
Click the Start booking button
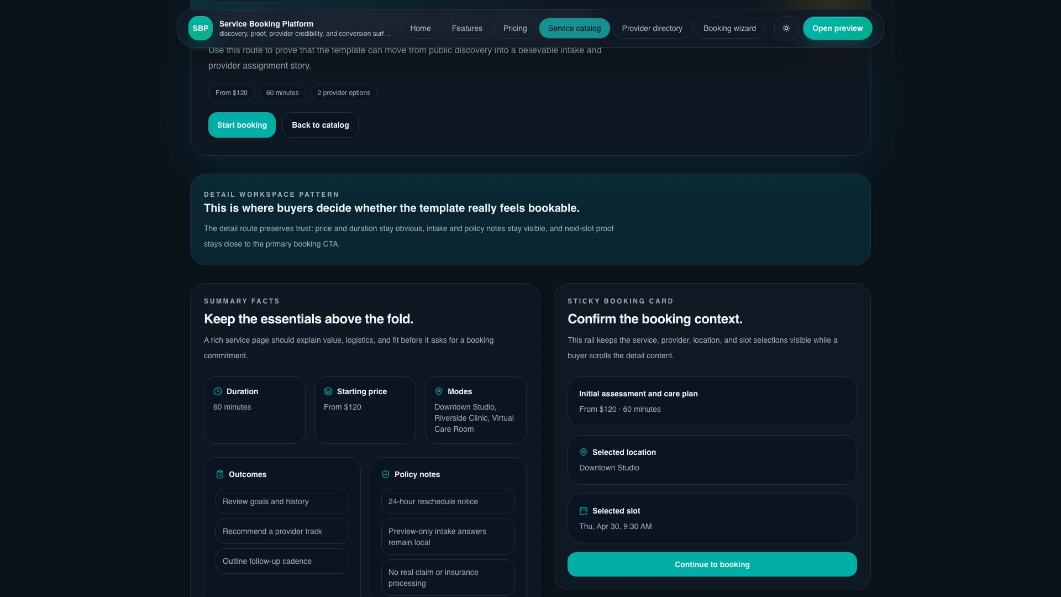click(242, 125)
